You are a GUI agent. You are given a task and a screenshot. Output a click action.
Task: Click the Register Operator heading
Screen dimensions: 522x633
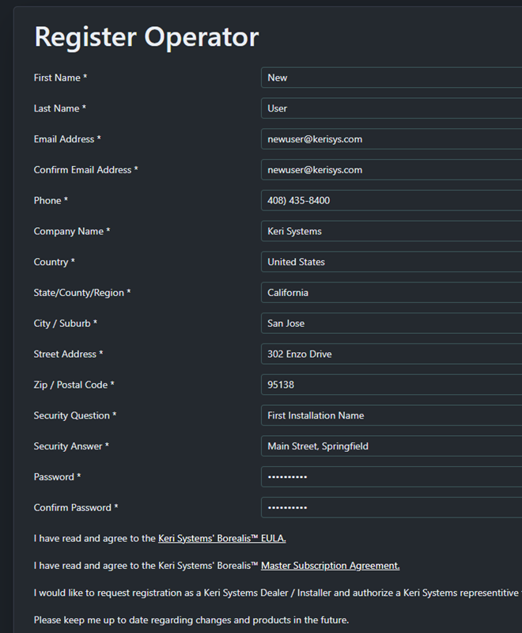click(146, 36)
